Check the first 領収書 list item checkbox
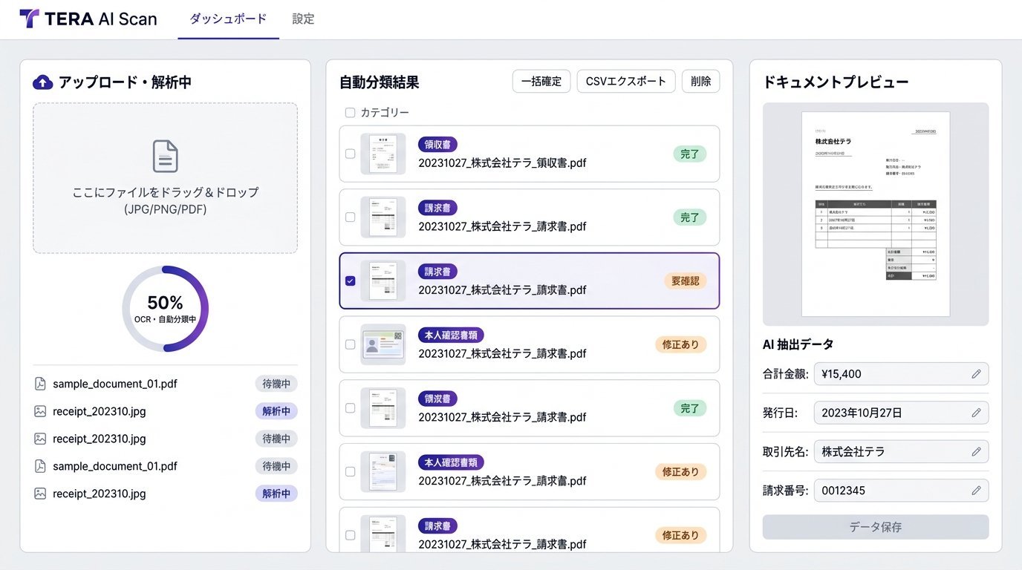1022x570 pixels. (x=350, y=154)
